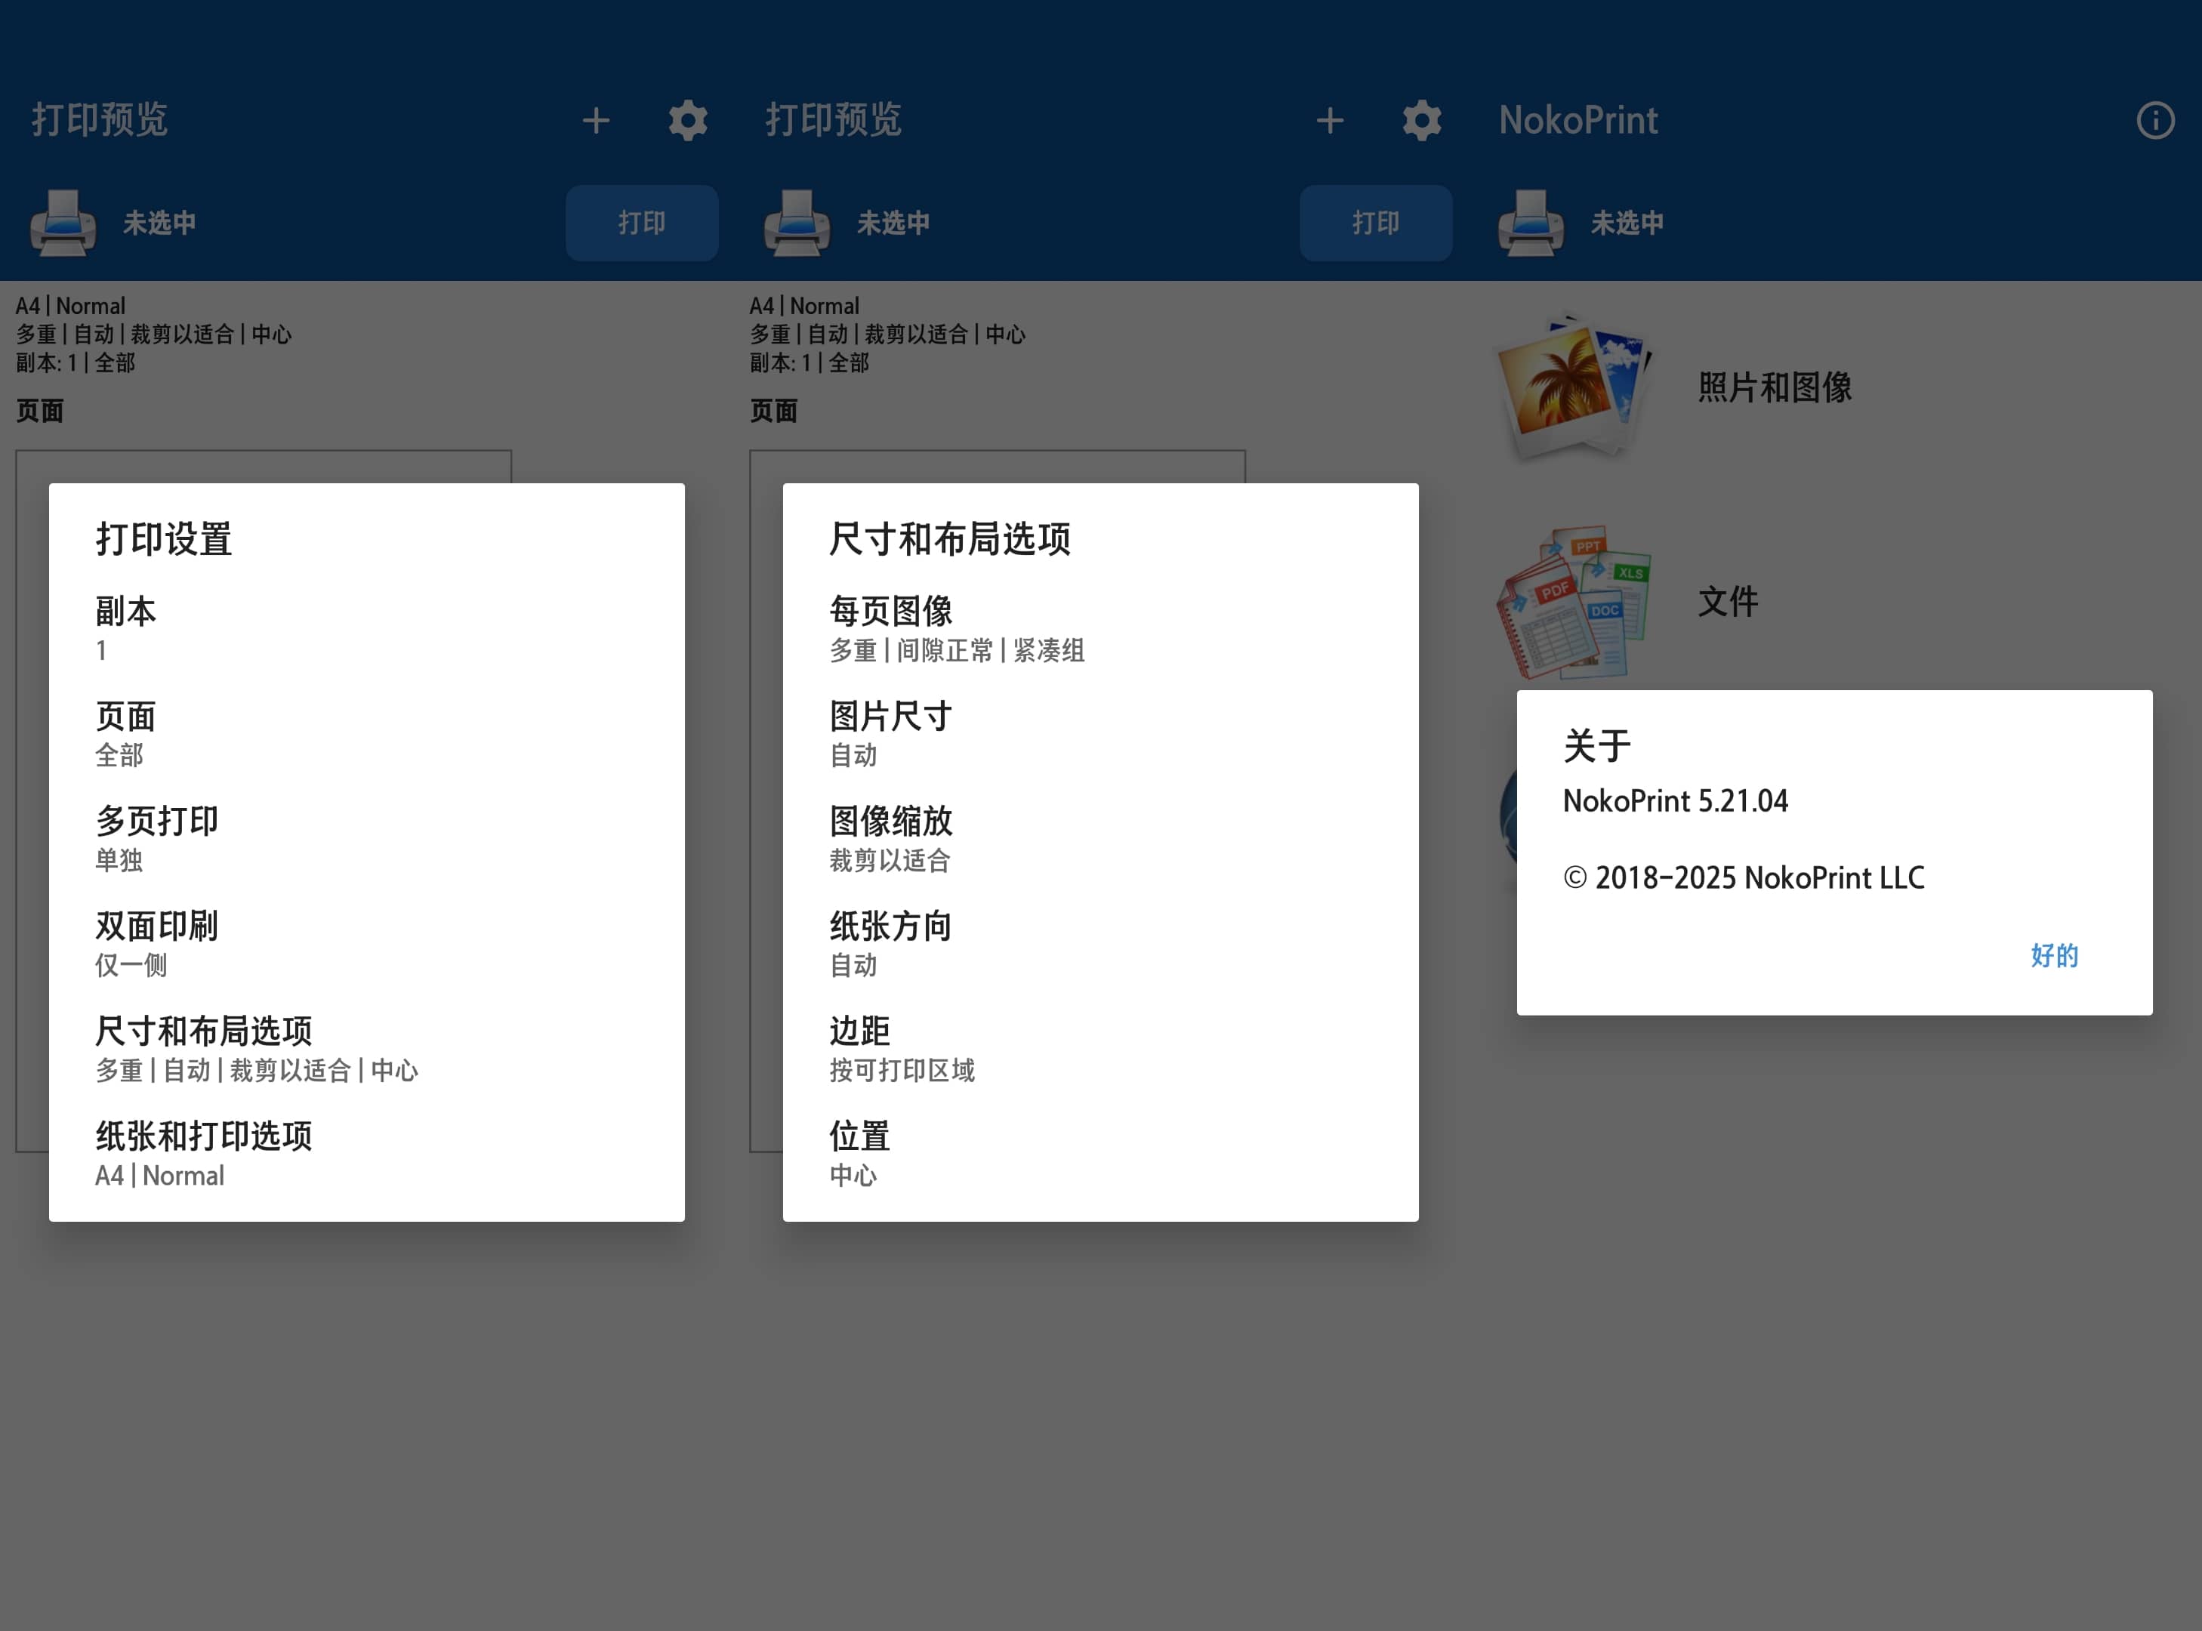
Task: Open the 页面 setting showing 全部
Action: pos(366,732)
